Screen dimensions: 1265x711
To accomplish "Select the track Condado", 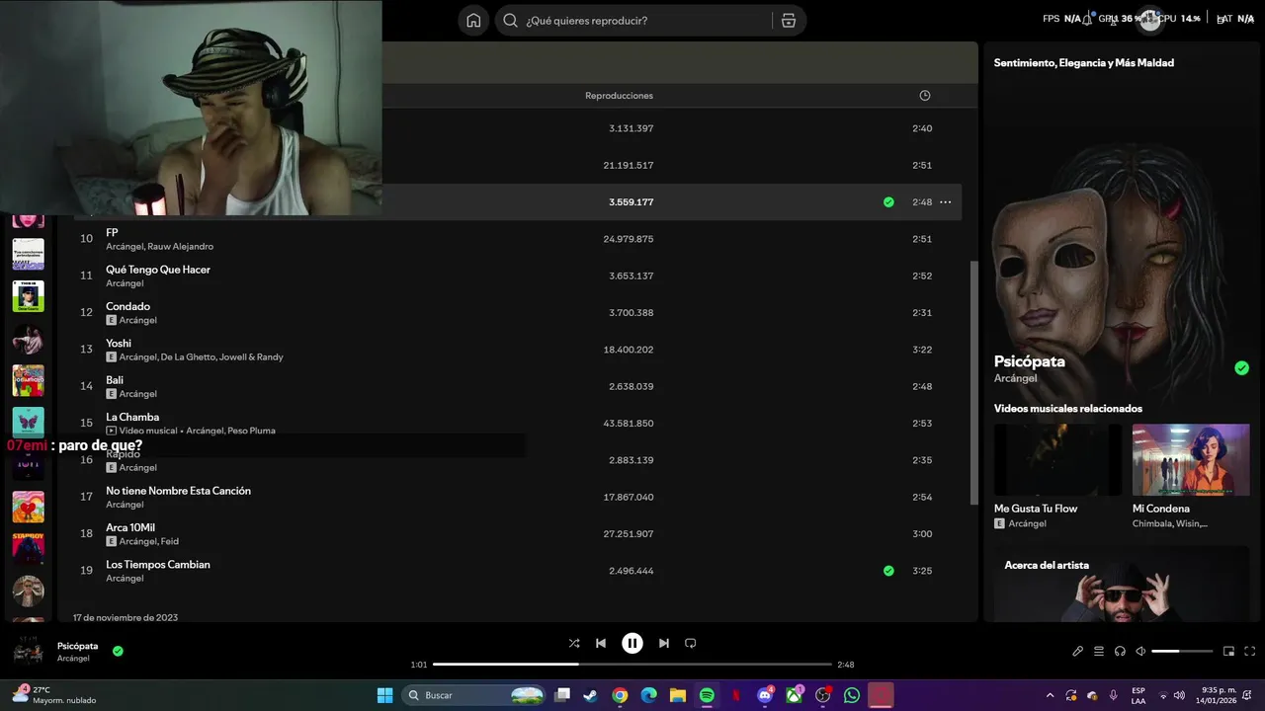I will (128, 306).
